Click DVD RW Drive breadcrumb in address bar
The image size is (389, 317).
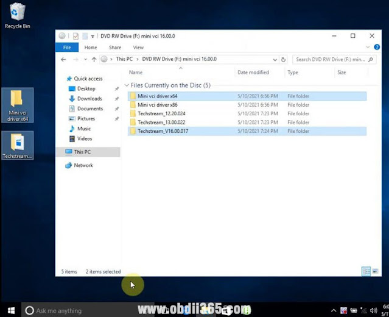click(x=180, y=59)
